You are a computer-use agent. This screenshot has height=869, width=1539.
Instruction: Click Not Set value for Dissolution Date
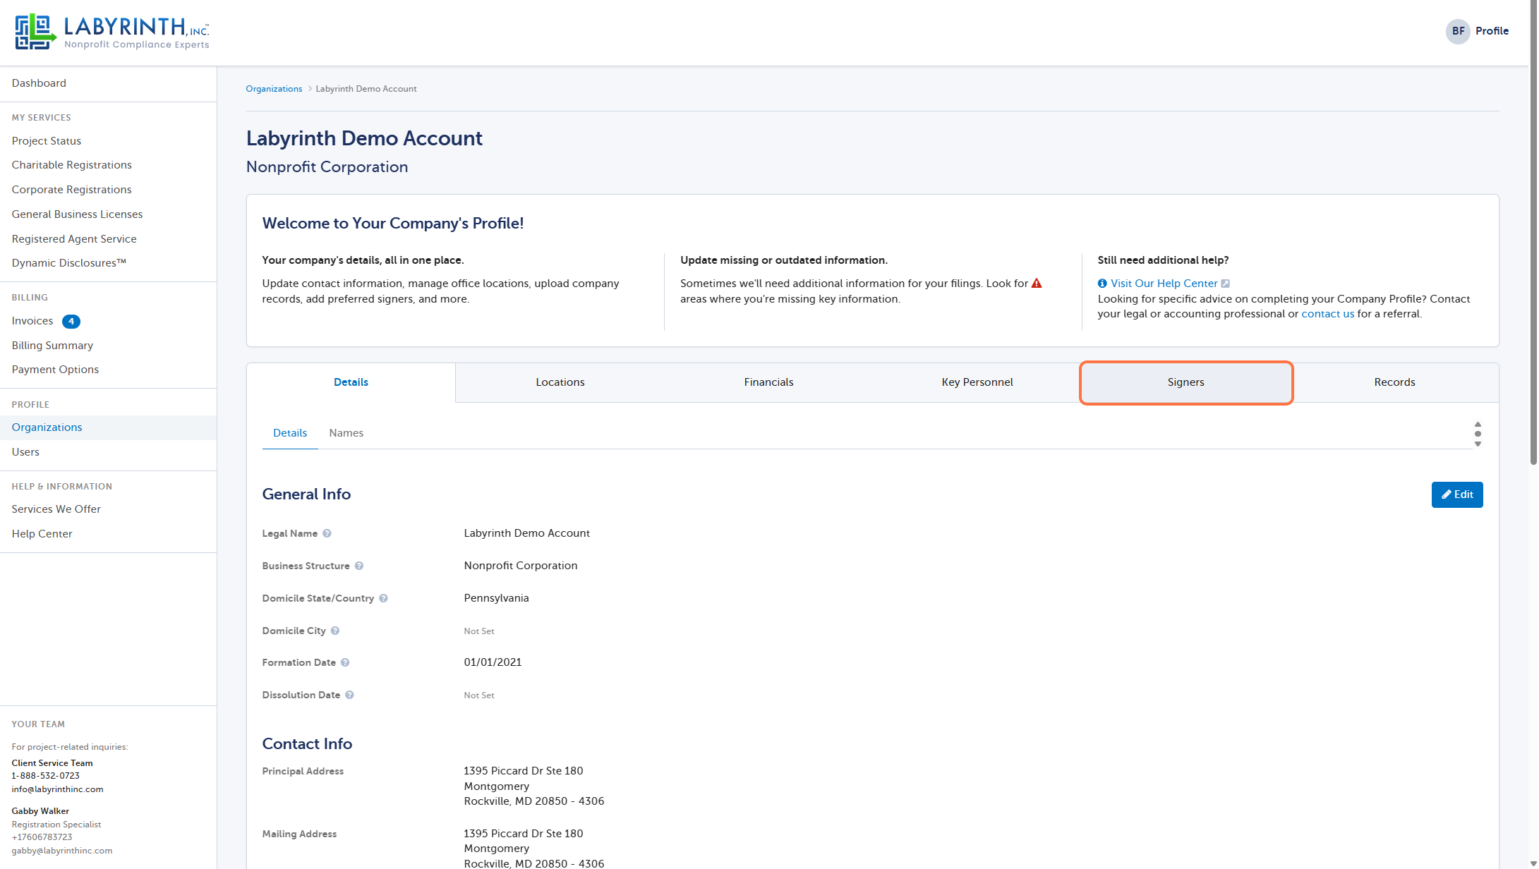(x=479, y=695)
